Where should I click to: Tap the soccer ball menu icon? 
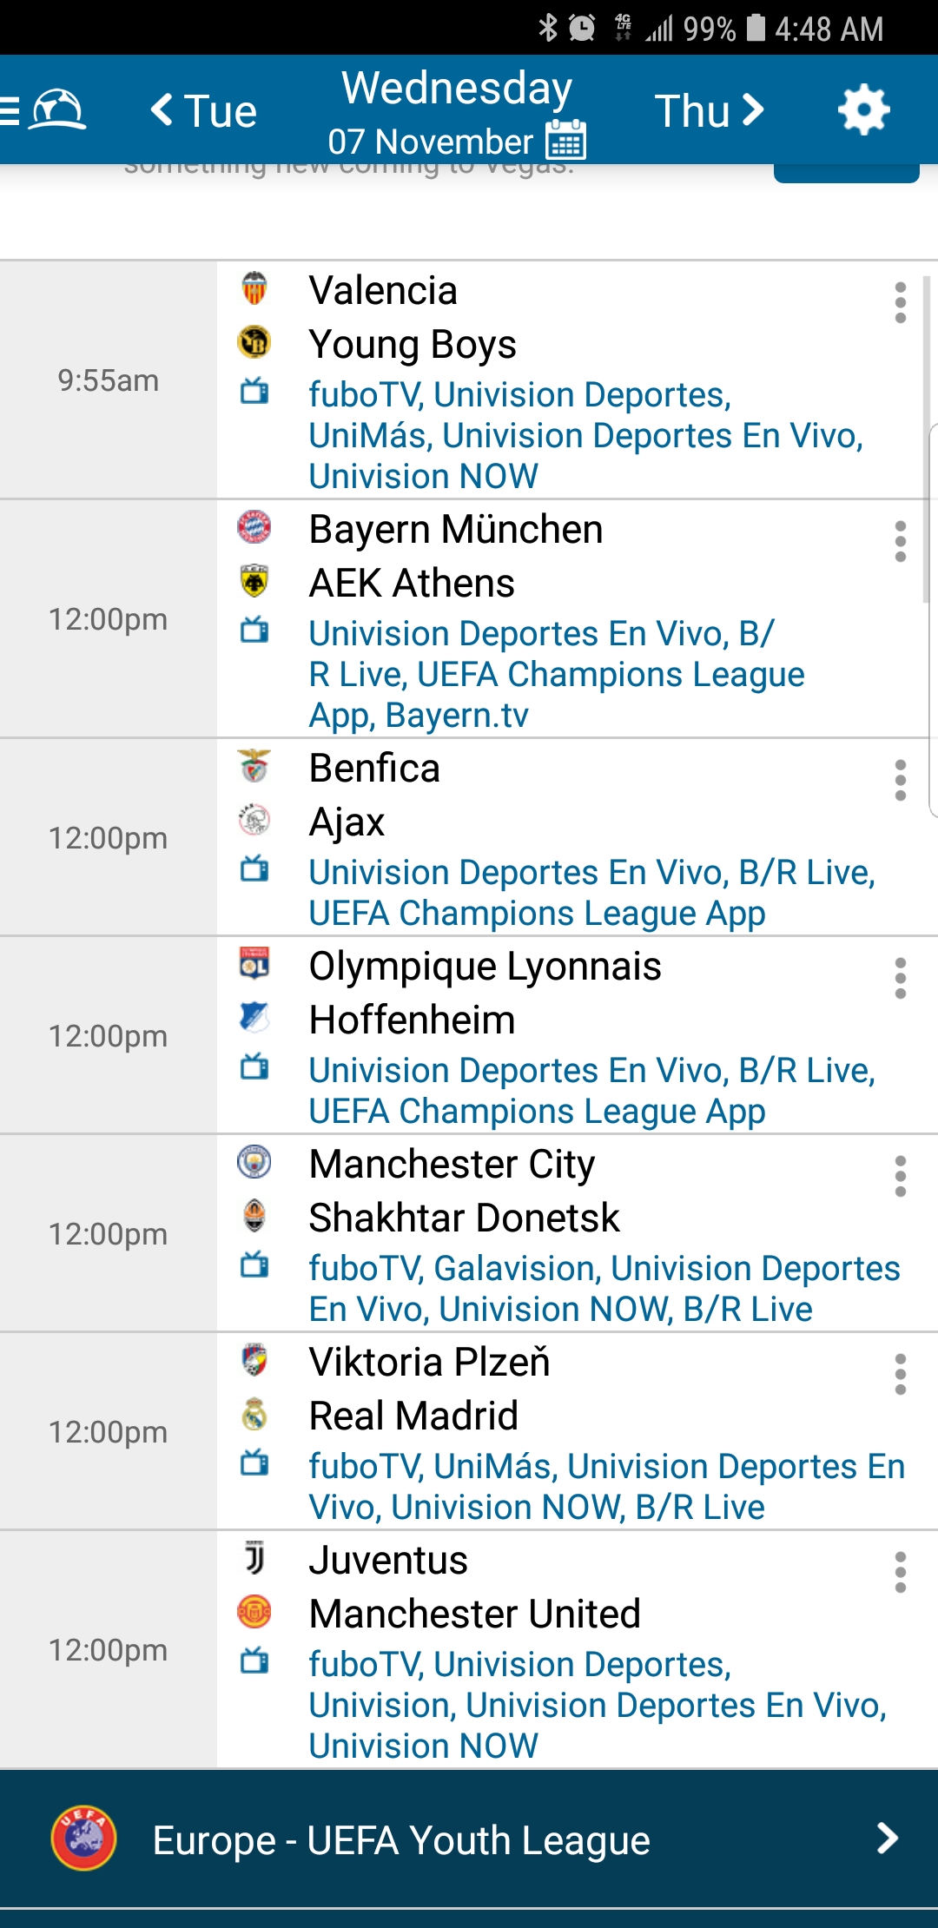click(57, 110)
